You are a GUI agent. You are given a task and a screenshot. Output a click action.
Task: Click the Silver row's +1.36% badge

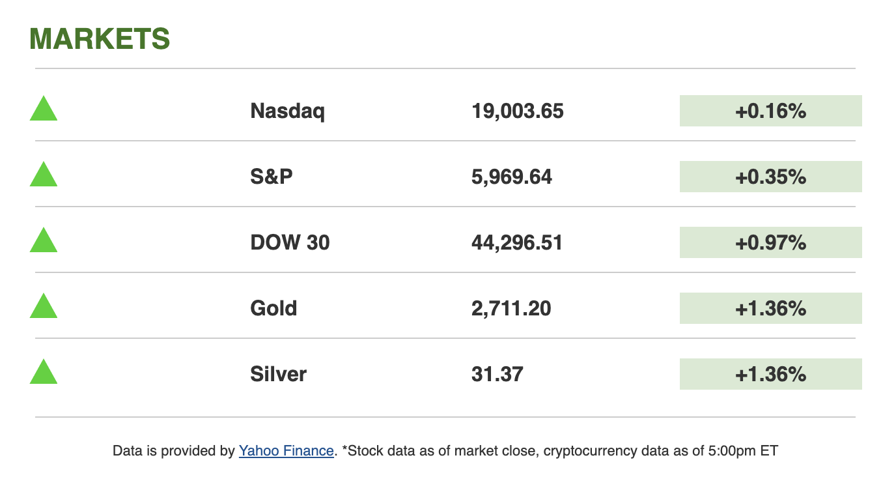point(770,374)
